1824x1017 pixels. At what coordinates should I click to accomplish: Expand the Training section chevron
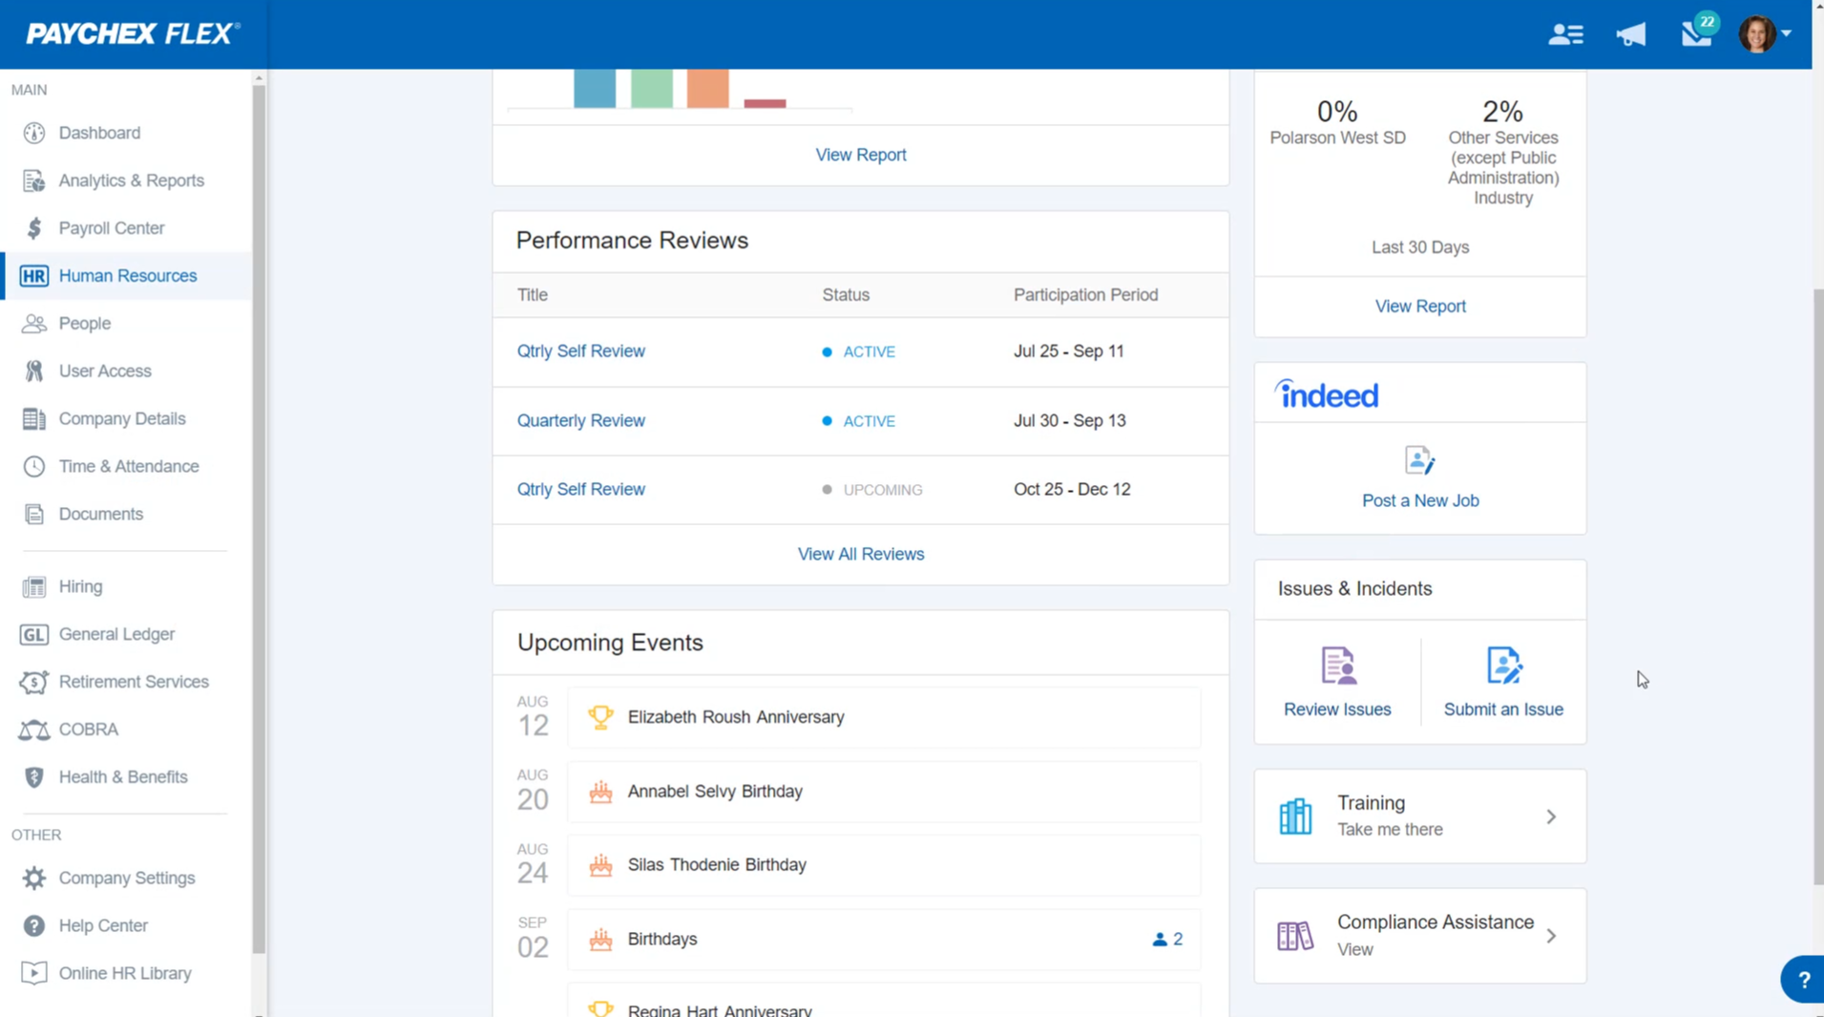pyautogui.click(x=1551, y=816)
